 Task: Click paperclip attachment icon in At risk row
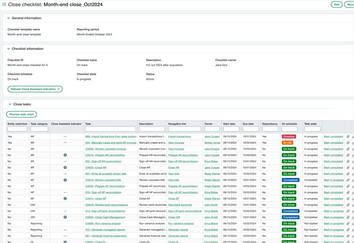pos(348,142)
